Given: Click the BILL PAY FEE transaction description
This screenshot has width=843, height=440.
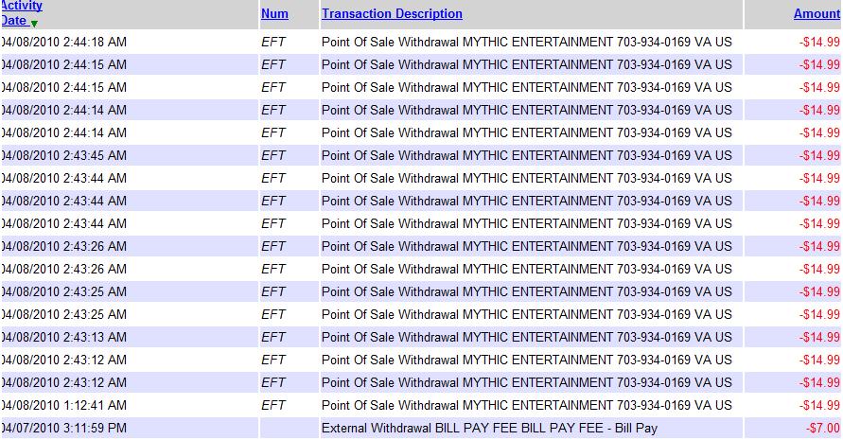Looking at the screenshot, I should 489,428.
